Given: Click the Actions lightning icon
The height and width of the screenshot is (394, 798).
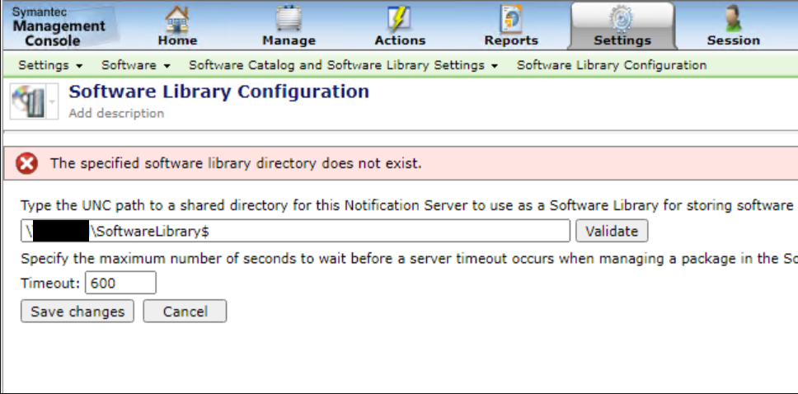Looking at the screenshot, I should [400, 18].
